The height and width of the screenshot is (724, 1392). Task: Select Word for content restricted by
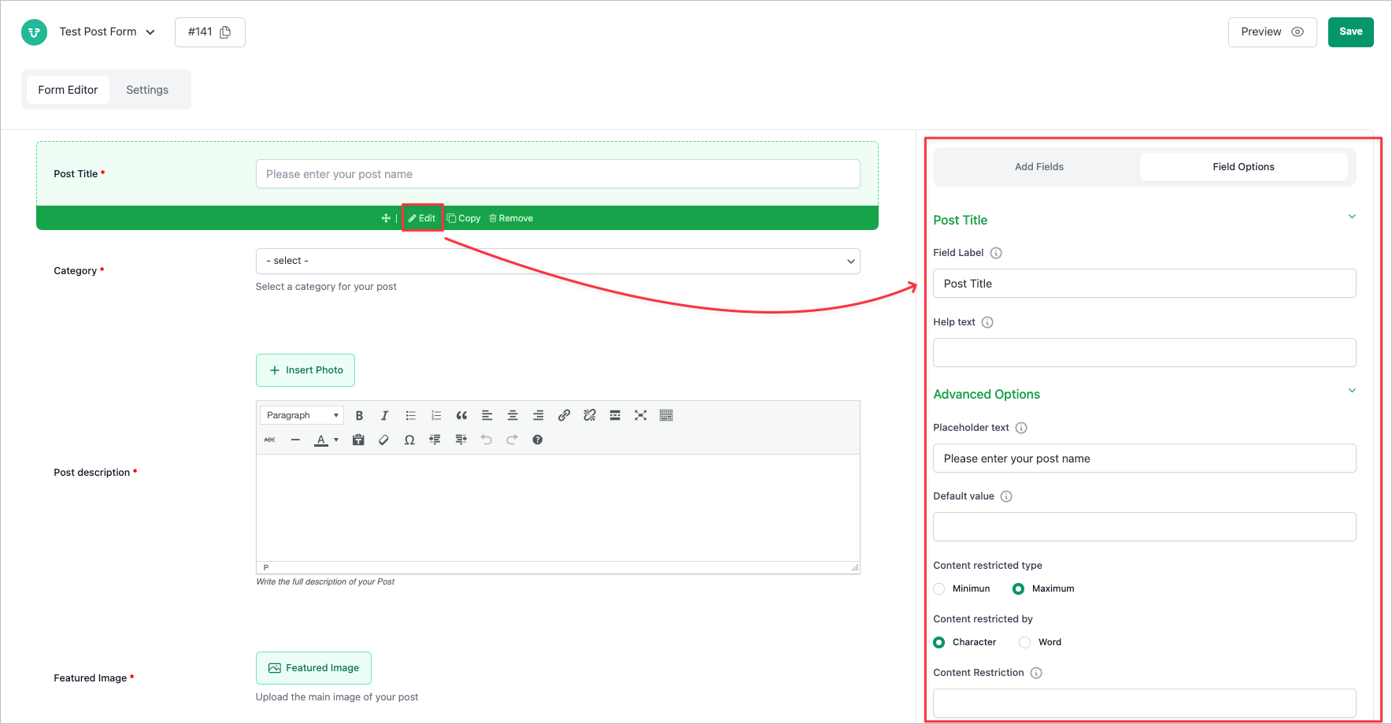pos(1024,642)
